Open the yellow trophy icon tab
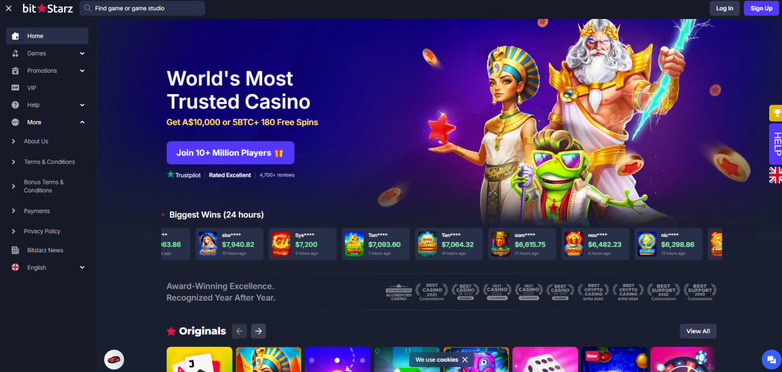Screen dimensions: 782x372 pos(775,113)
